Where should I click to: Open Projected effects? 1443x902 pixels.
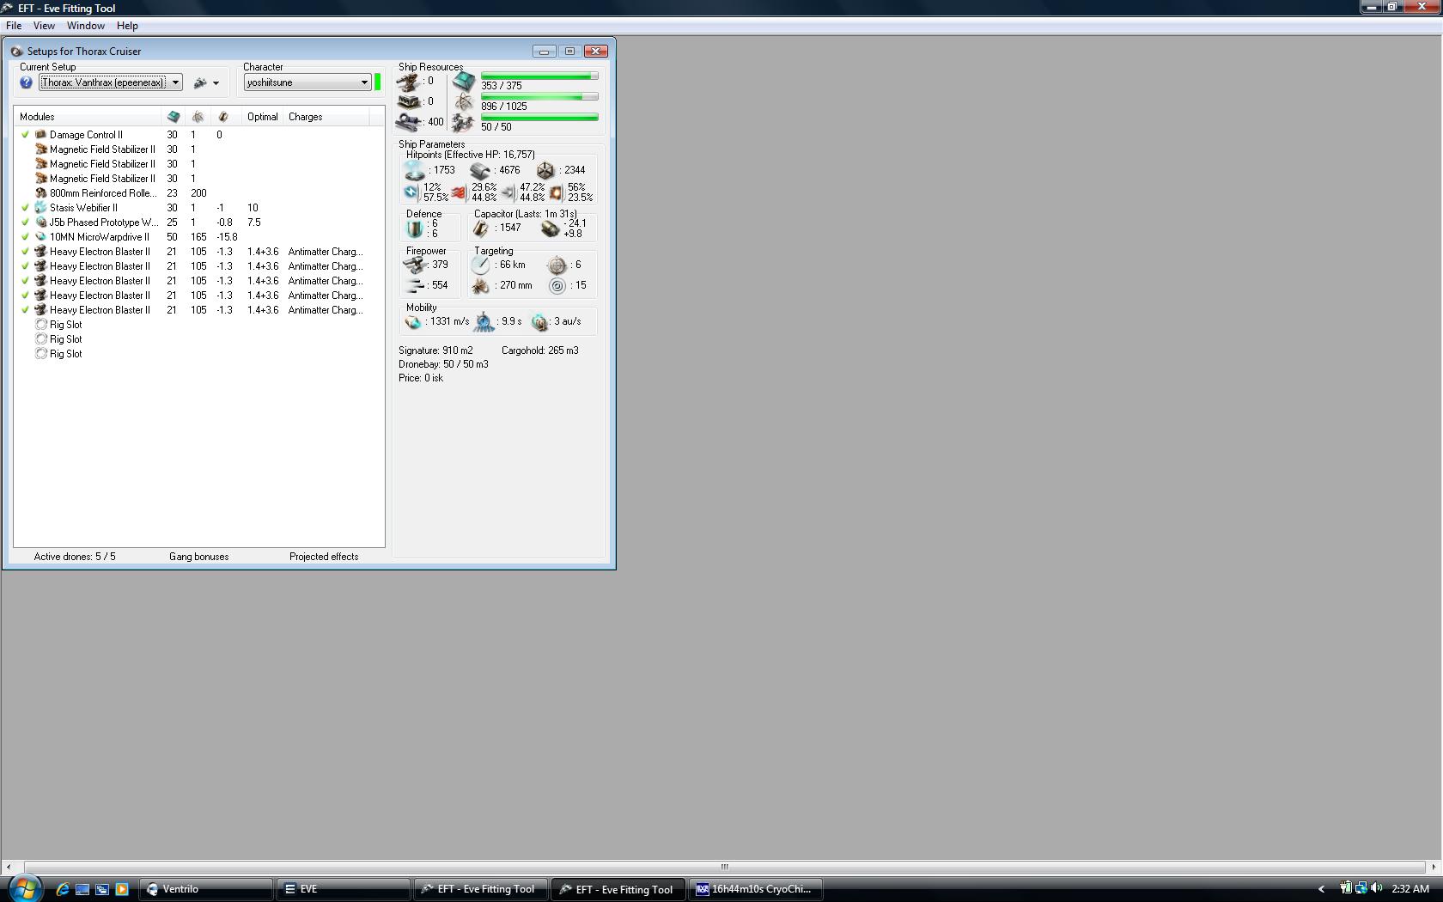click(x=324, y=557)
